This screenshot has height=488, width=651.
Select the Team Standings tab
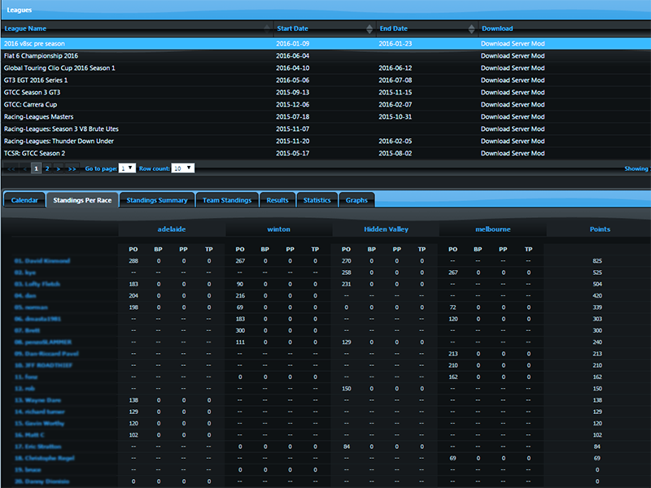pyautogui.click(x=228, y=200)
